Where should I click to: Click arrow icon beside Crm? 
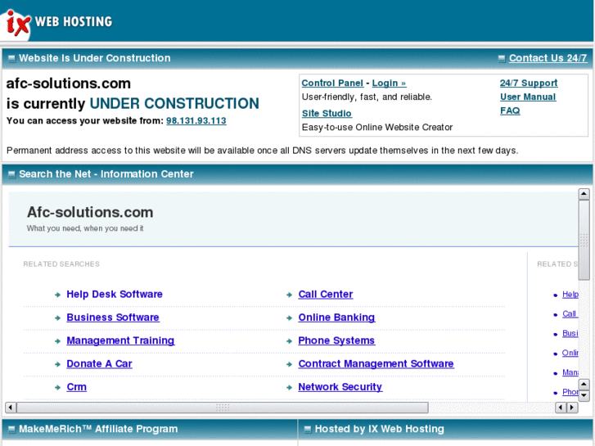coord(57,387)
